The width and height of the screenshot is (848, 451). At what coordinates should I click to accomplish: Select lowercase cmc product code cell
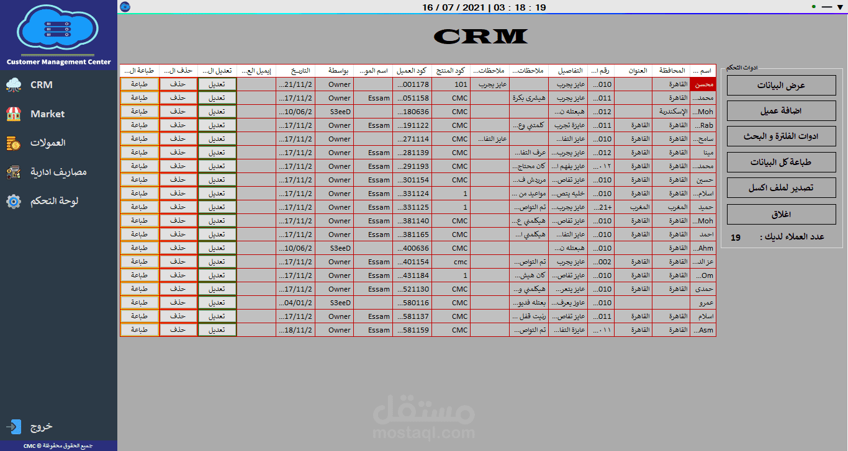(451, 262)
